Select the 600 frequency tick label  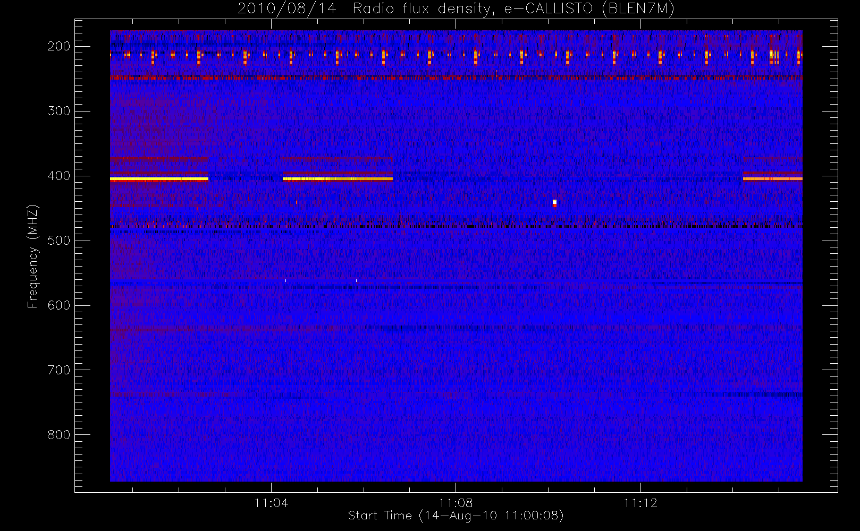click(58, 305)
